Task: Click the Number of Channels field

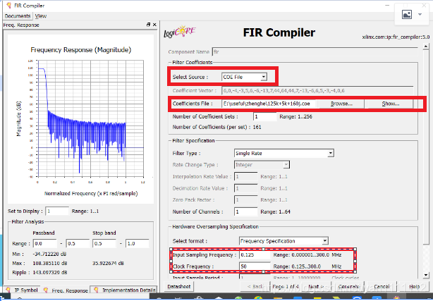Action: coord(246,211)
